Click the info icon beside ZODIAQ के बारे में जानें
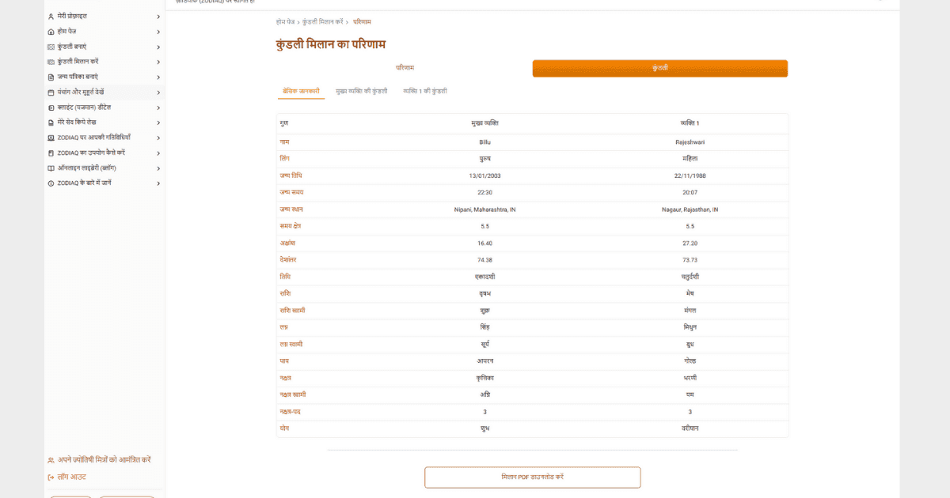The width and height of the screenshot is (950, 498). 51,183
